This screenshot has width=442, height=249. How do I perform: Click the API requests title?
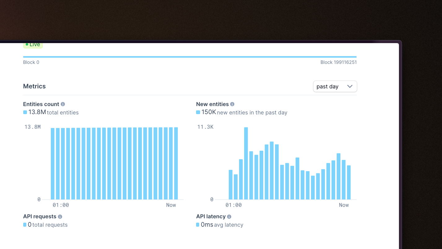coord(40,216)
